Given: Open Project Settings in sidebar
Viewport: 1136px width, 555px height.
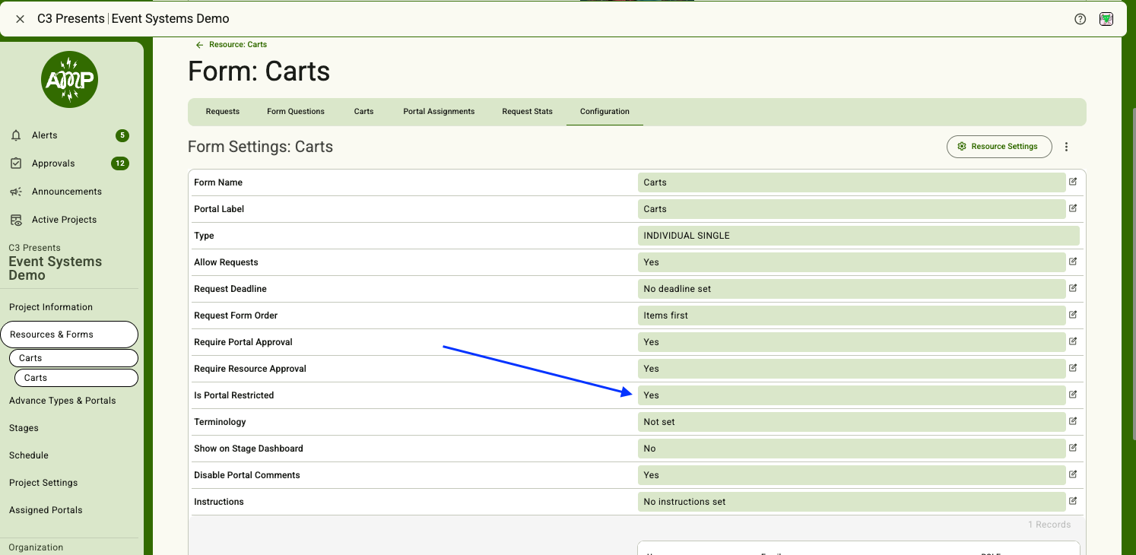Looking at the screenshot, I should click(x=43, y=483).
